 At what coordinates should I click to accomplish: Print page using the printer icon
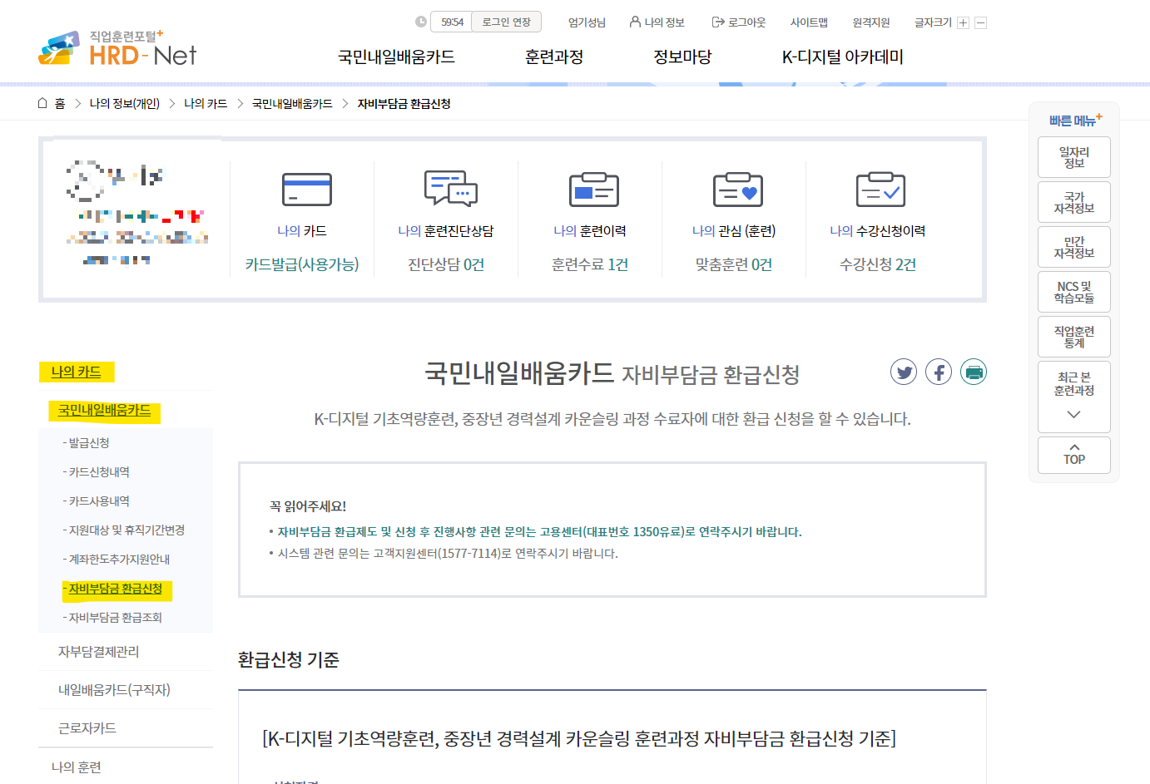pos(974,372)
